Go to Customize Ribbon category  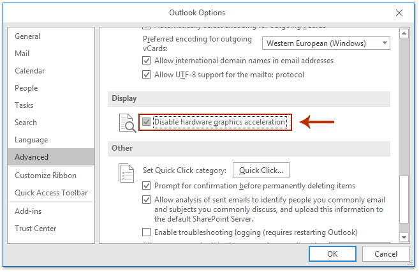[46, 176]
